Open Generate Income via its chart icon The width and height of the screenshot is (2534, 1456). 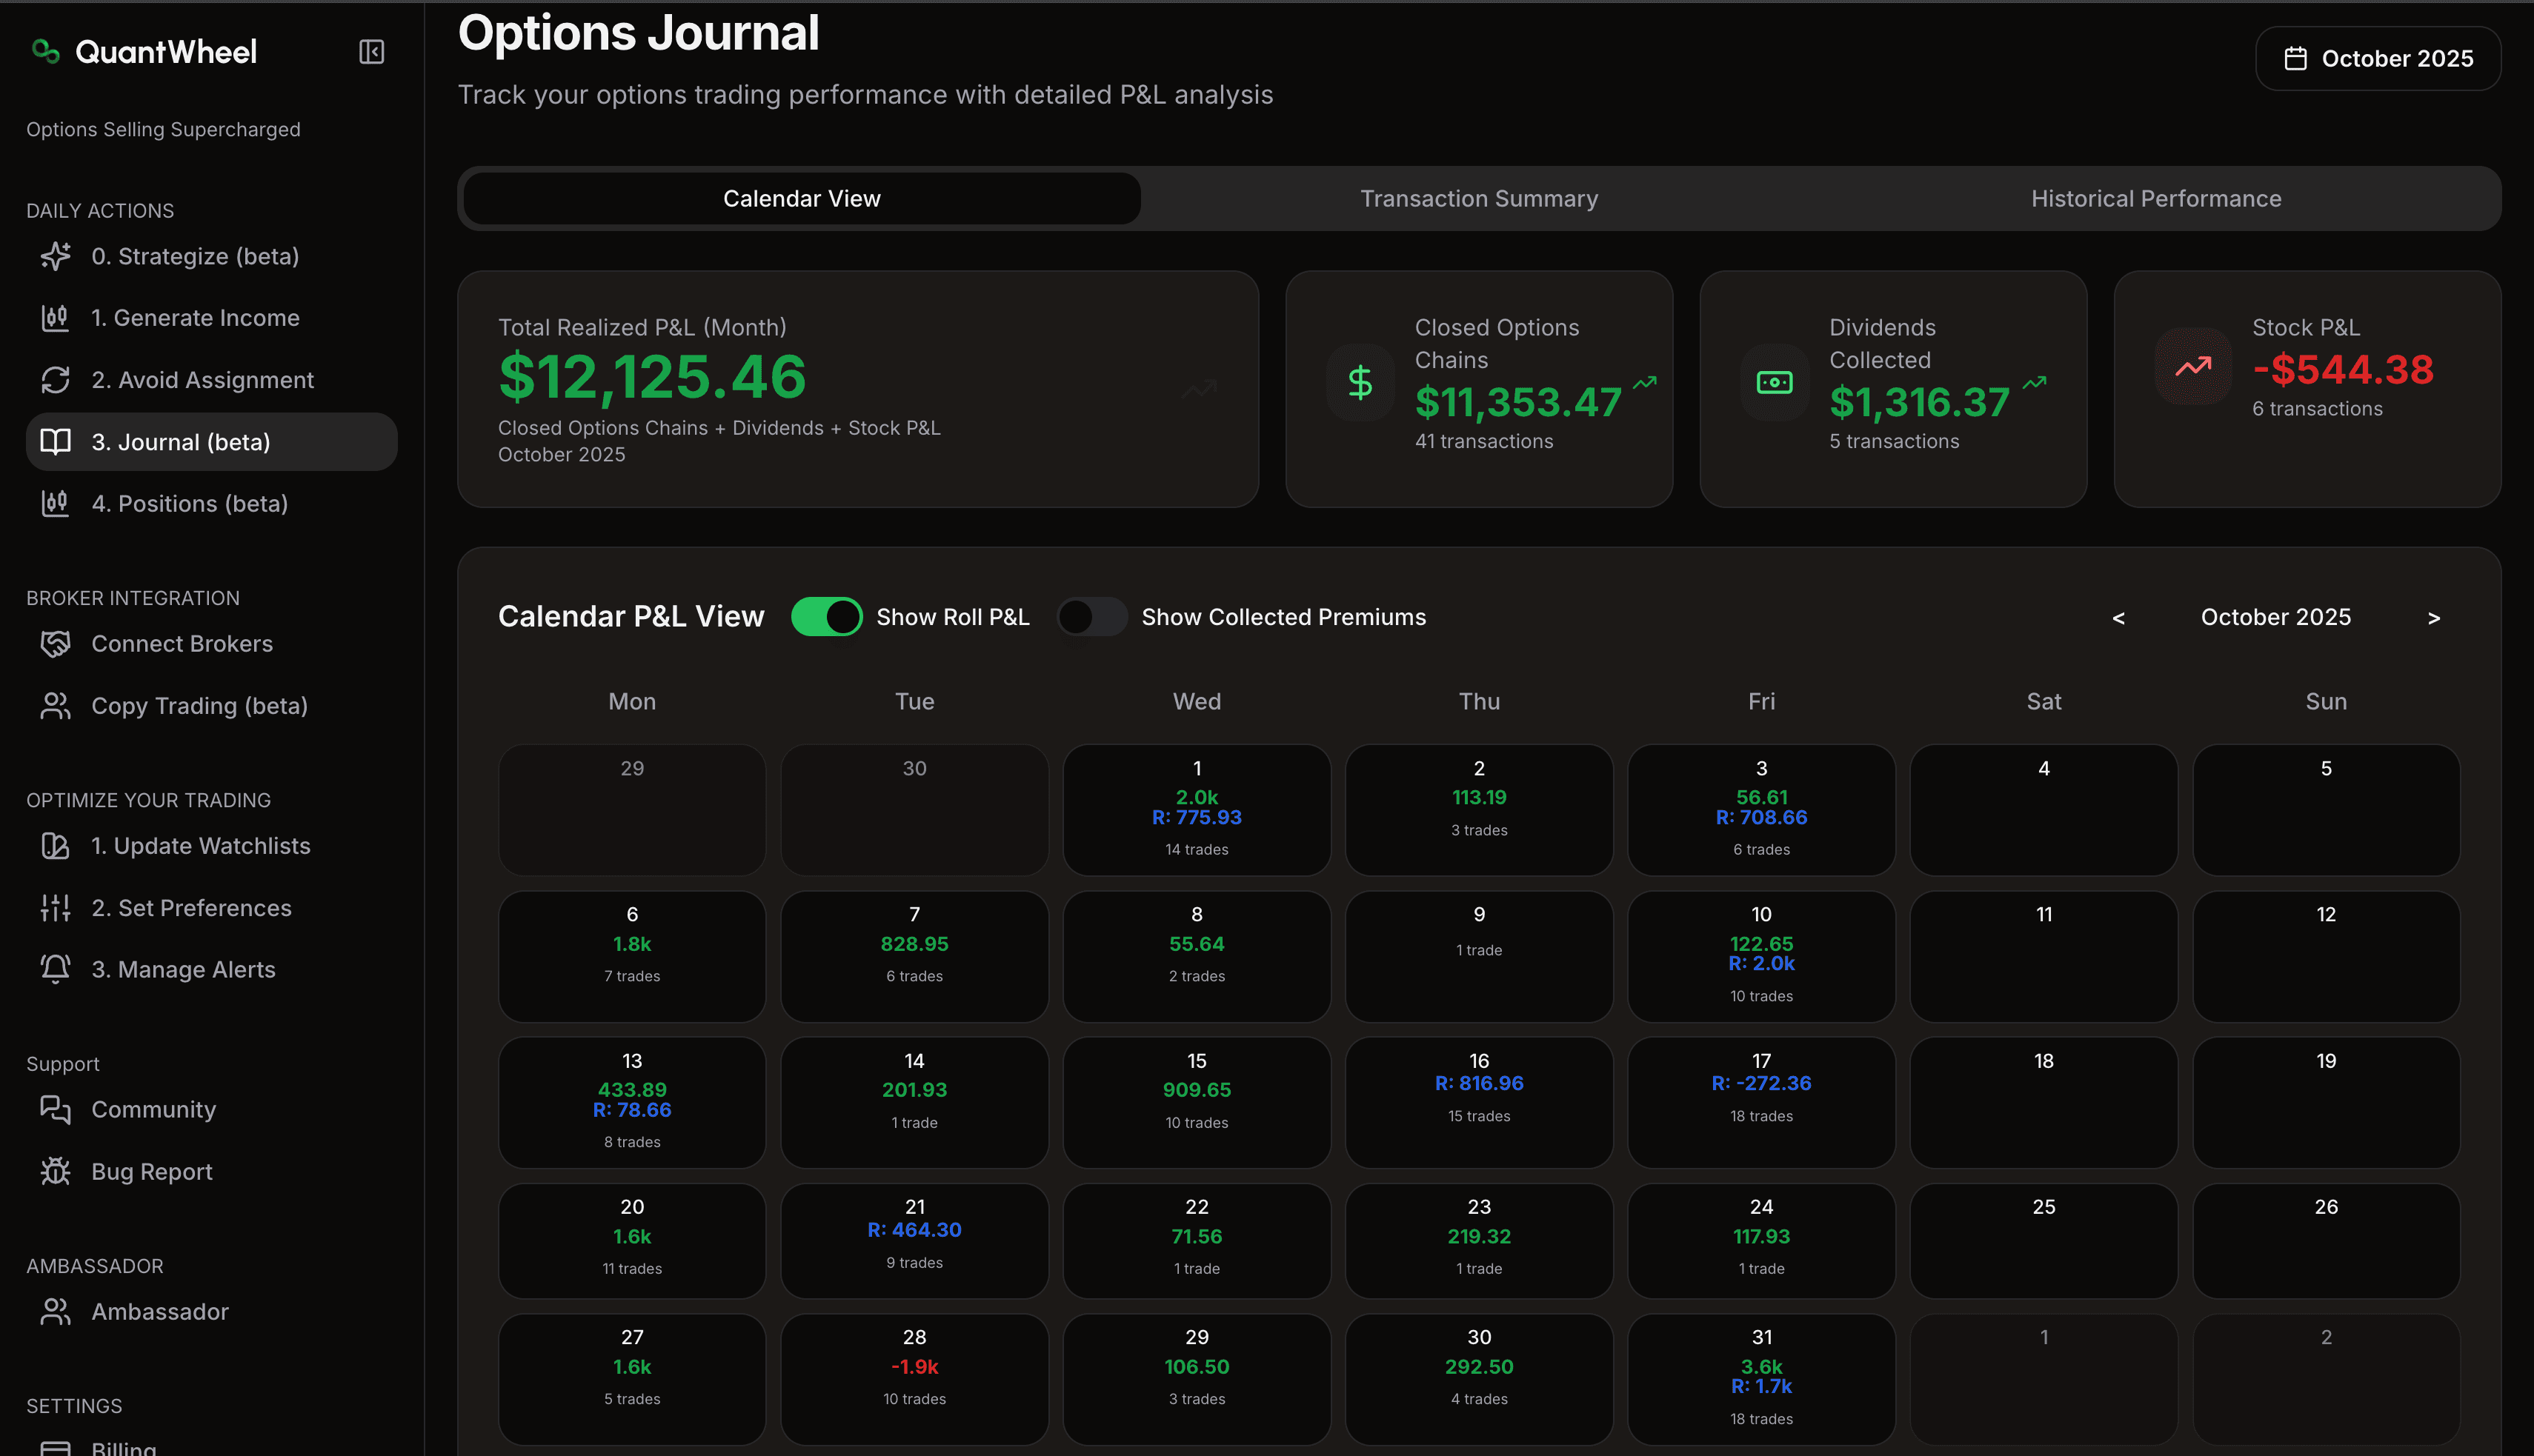click(55, 317)
